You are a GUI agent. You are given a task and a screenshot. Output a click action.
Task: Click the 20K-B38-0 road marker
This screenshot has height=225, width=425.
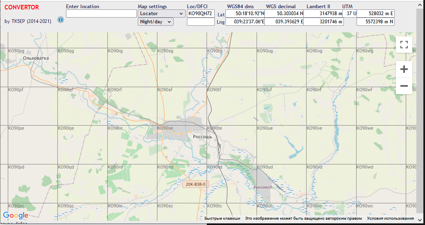[x=195, y=184]
